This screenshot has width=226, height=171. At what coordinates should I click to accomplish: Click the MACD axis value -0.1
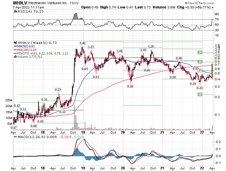[x=218, y=163]
